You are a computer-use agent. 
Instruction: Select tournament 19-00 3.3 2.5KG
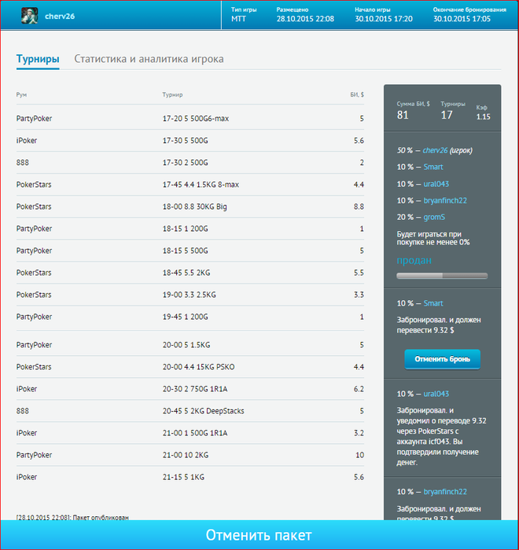190,295
